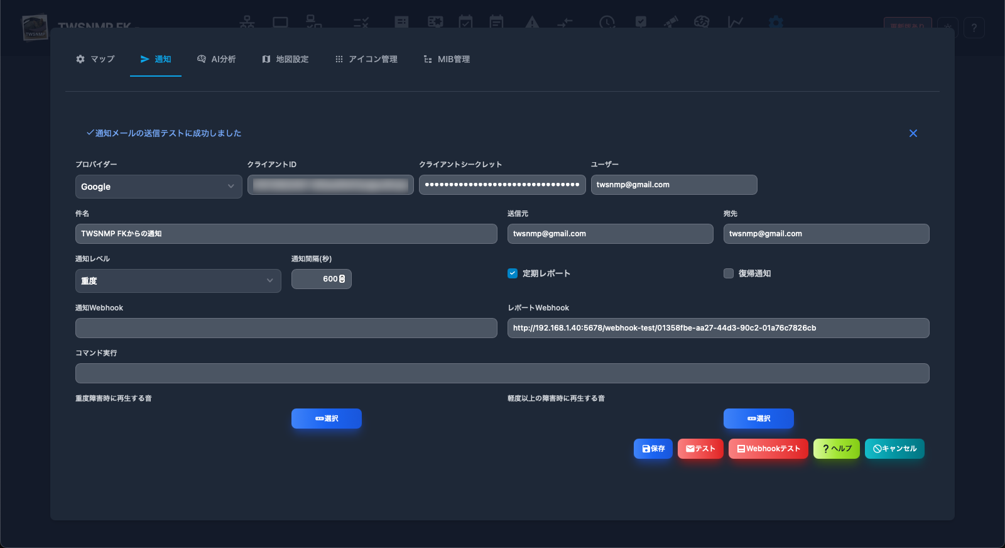Open ヘルプ with the question mark button
This screenshot has width=1005, height=548.
tap(836, 449)
